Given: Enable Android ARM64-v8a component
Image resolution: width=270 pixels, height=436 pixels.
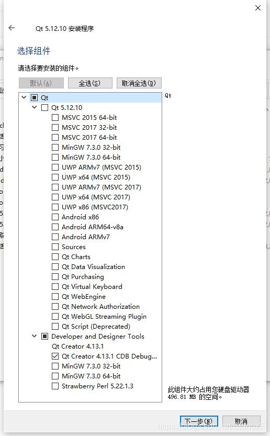Looking at the screenshot, I should coord(55,227).
